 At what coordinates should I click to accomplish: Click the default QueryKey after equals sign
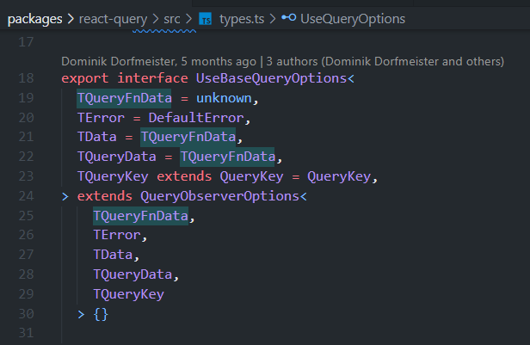339,176
